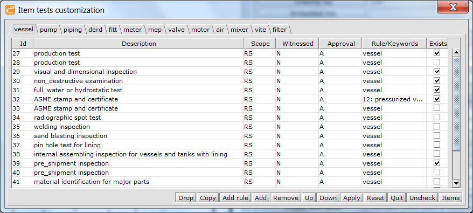Select the air tab

pos(220,30)
